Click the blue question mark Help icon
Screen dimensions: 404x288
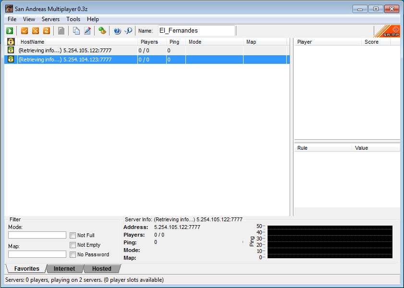pyautogui.click(x=117, y=31)
